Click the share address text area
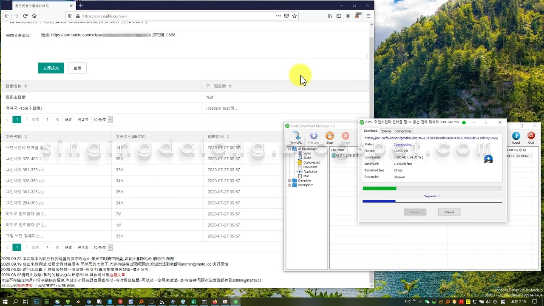Screen dimensions: 544x306 [203, 44]
